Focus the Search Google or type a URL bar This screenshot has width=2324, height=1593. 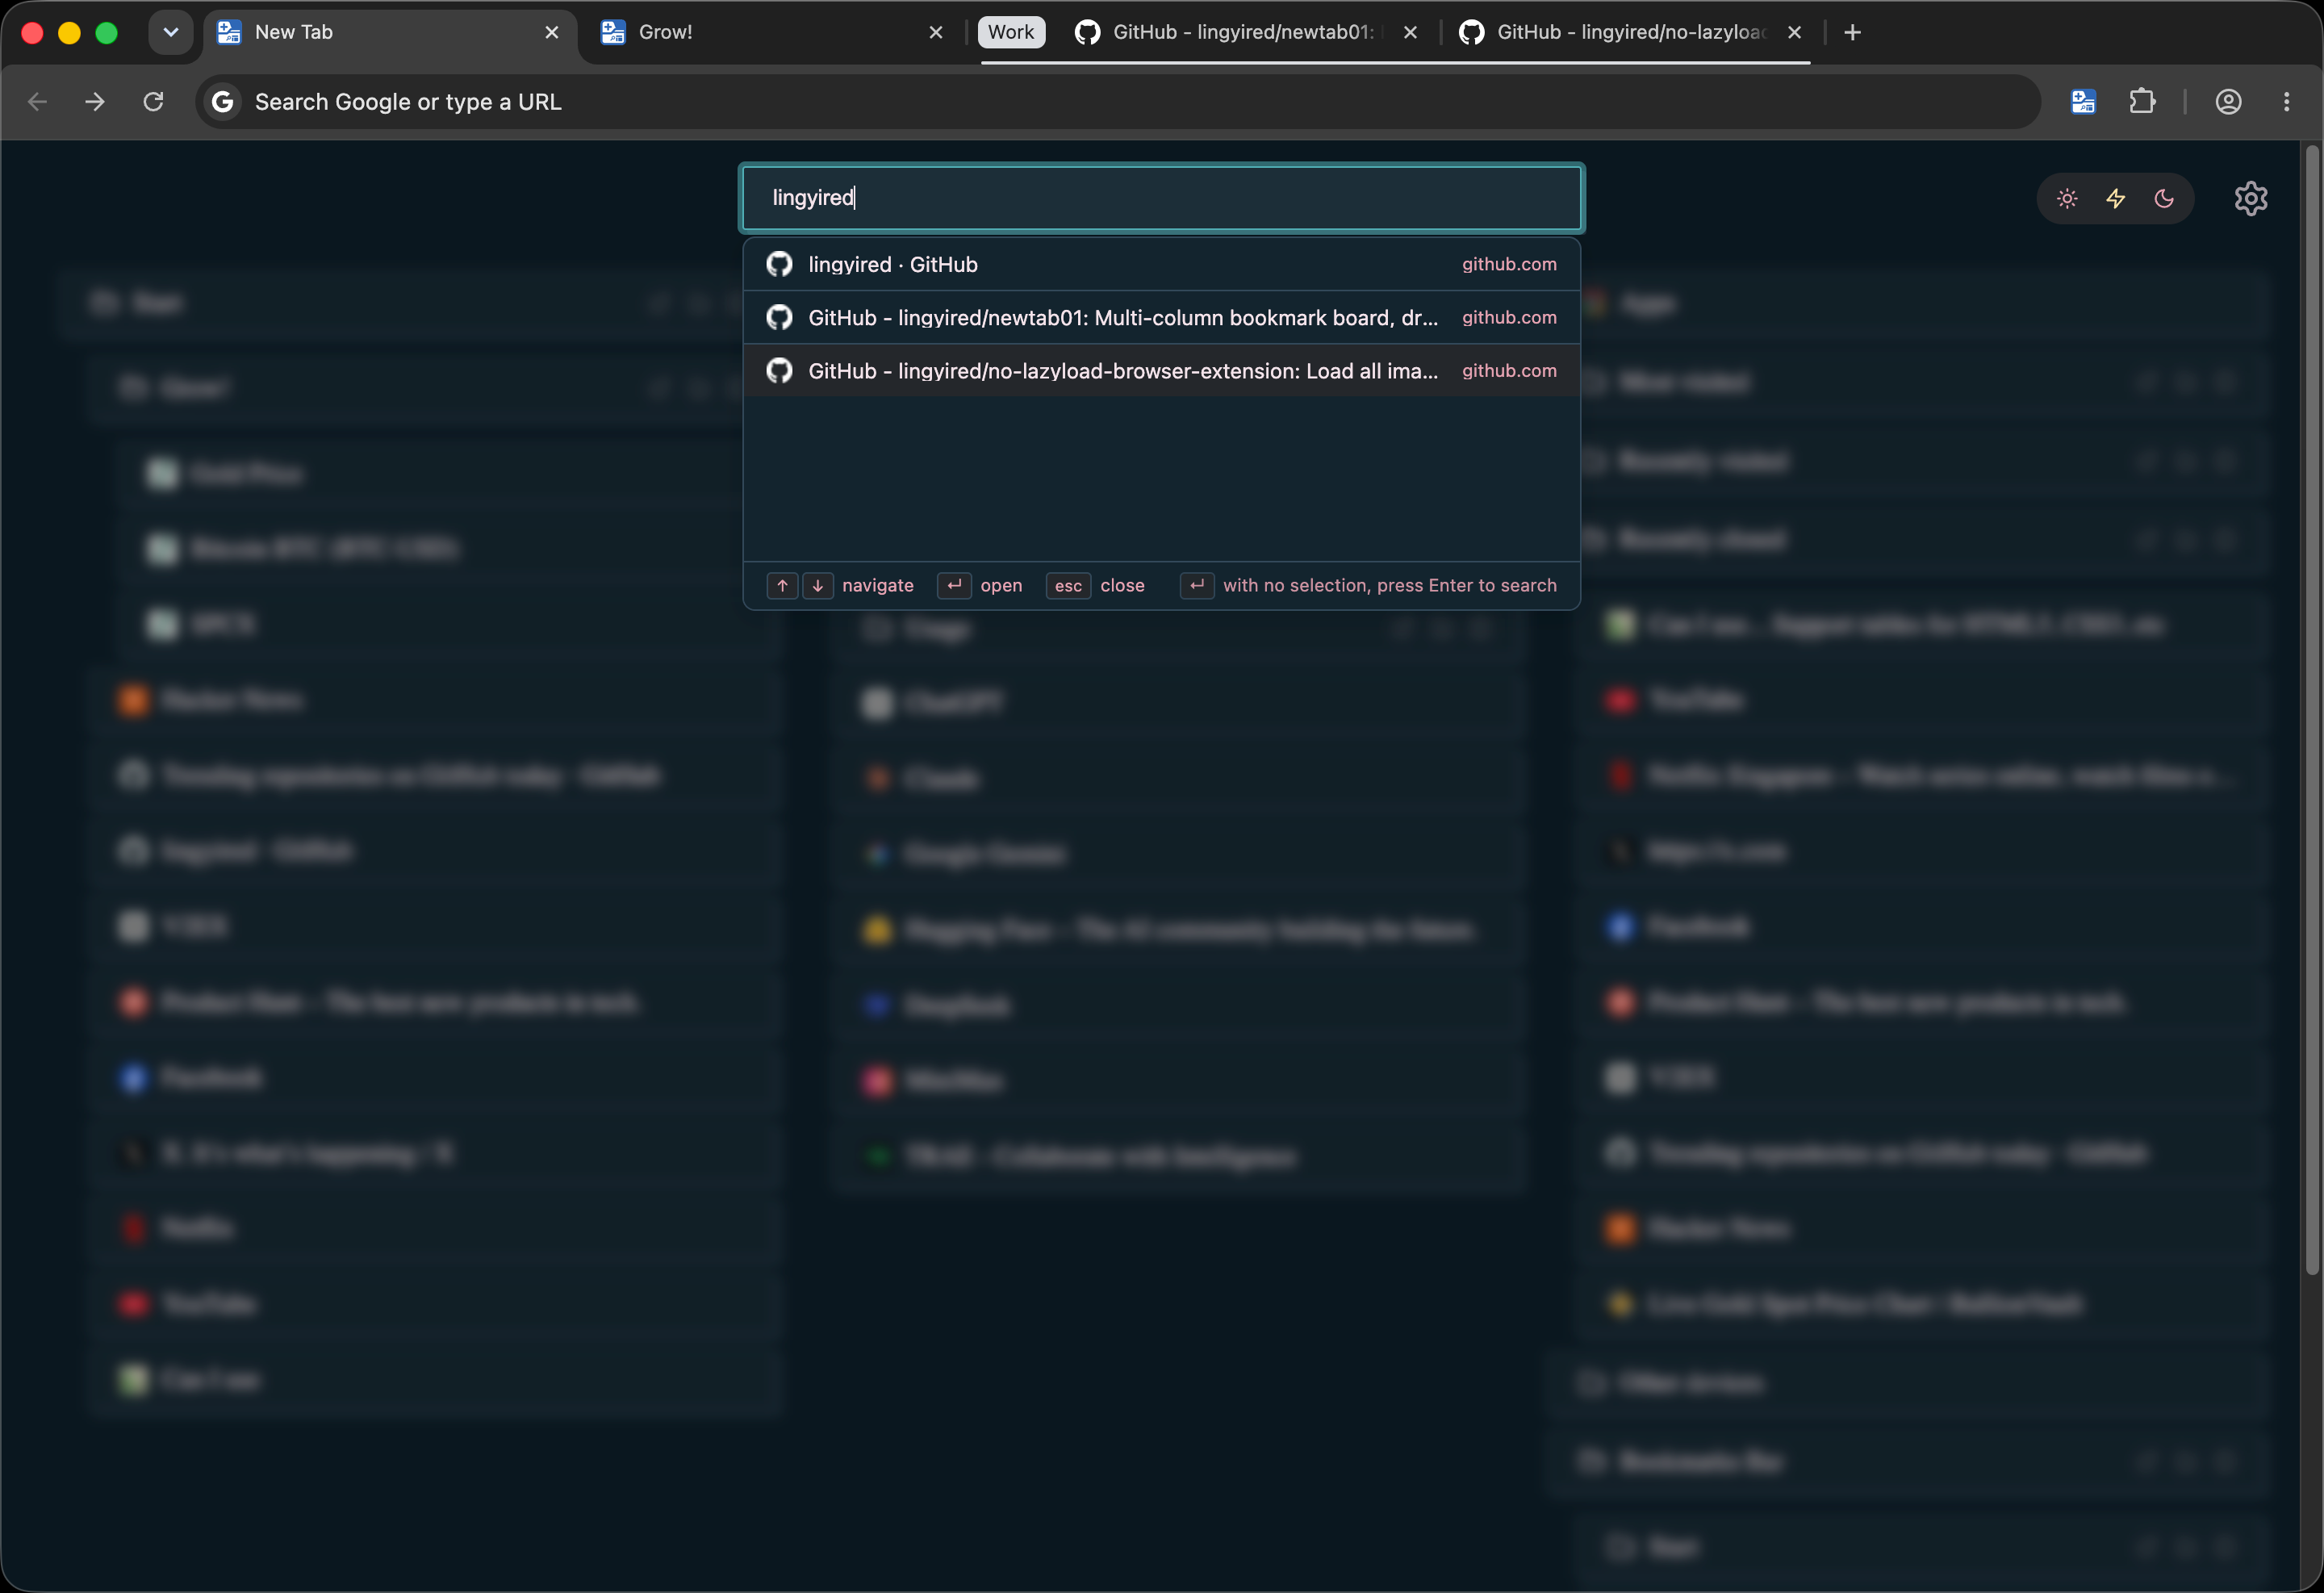click(1118, 102)
